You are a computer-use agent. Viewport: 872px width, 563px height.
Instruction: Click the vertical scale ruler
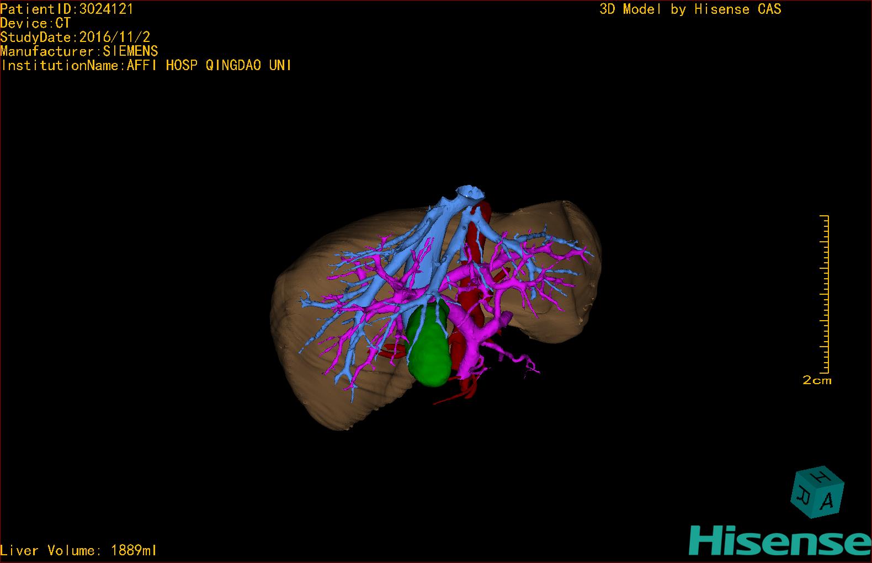825,294
